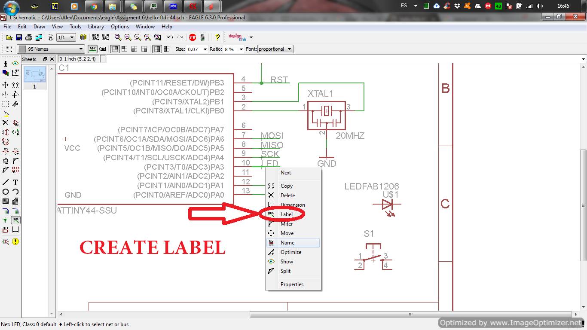Select the Move tool in the left palette

[6, 85]
